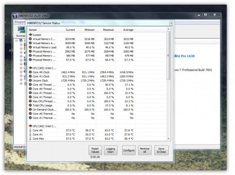Screen dimensions: 235x175
Task: Click the 37.5 % maximum CPU usage value
Action: coord(109,106)
